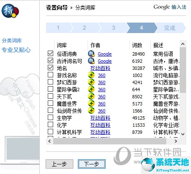
Task: Click the 360 icon in 仙剑奇侠传 row
Action: pyautogui.click(x=91, y=111)
